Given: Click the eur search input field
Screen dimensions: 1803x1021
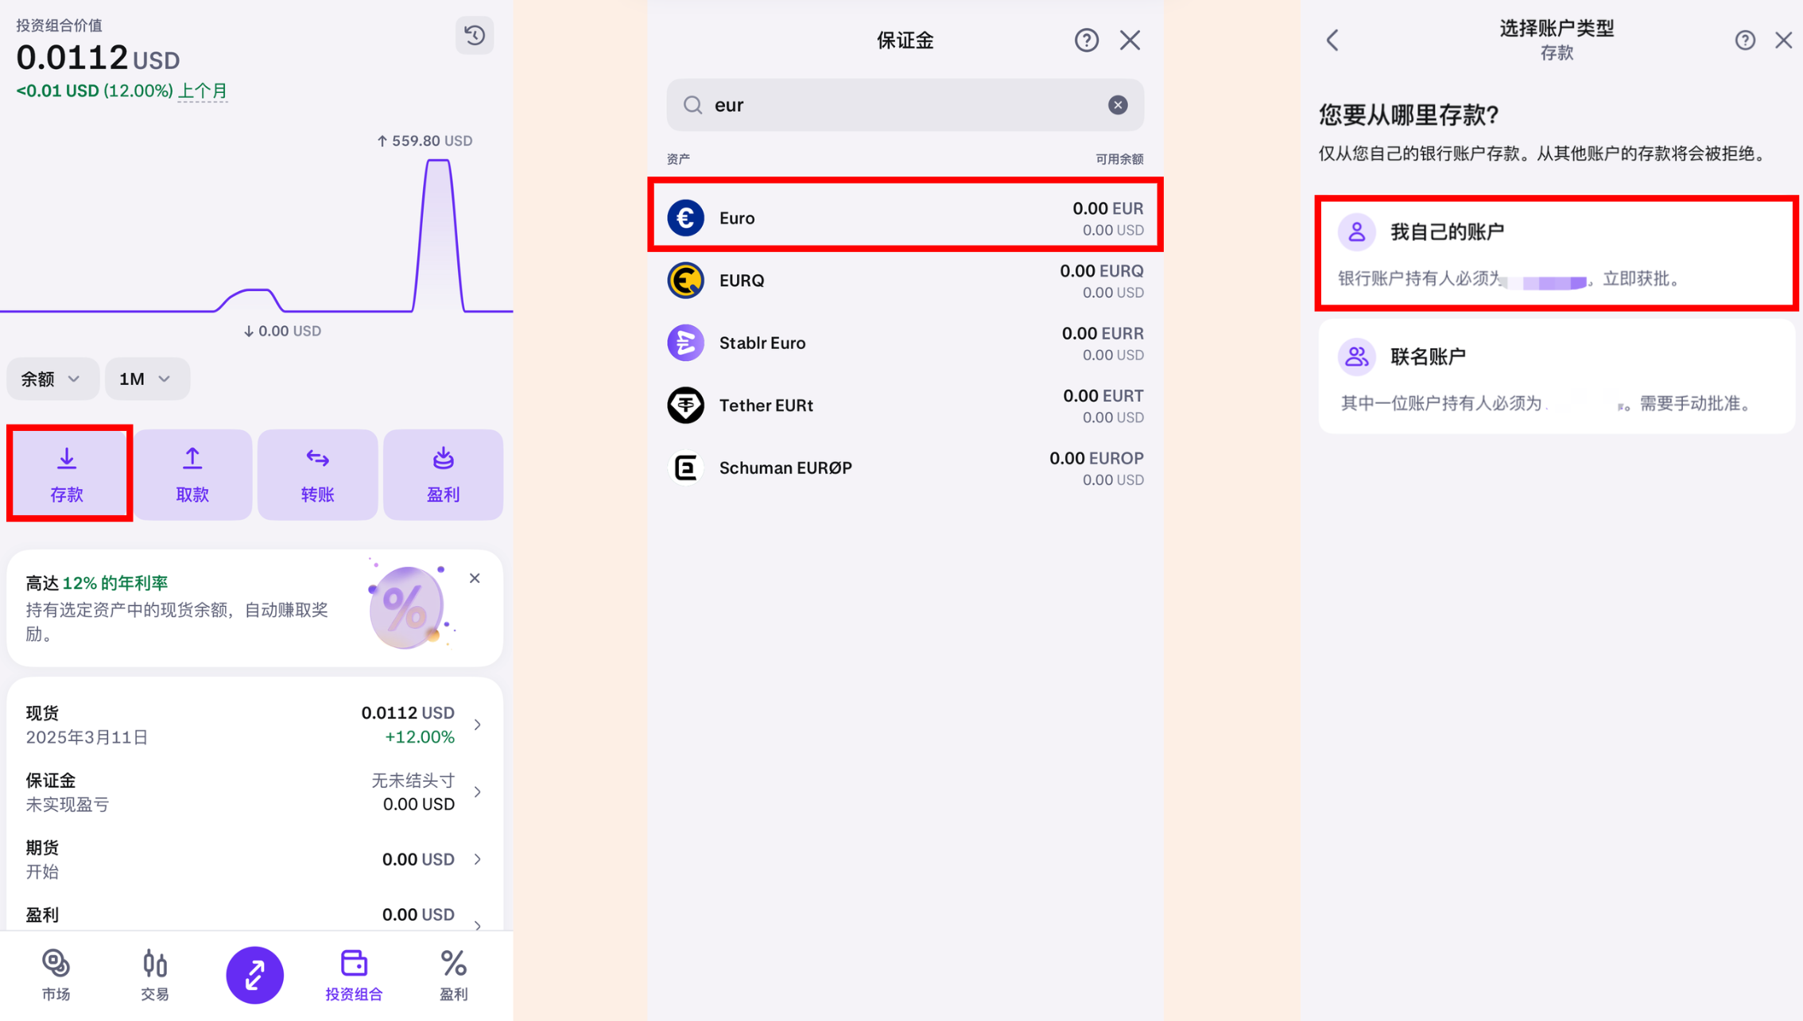Looking at the screenshot, I should pyautogui.click(x=898, y=105).
